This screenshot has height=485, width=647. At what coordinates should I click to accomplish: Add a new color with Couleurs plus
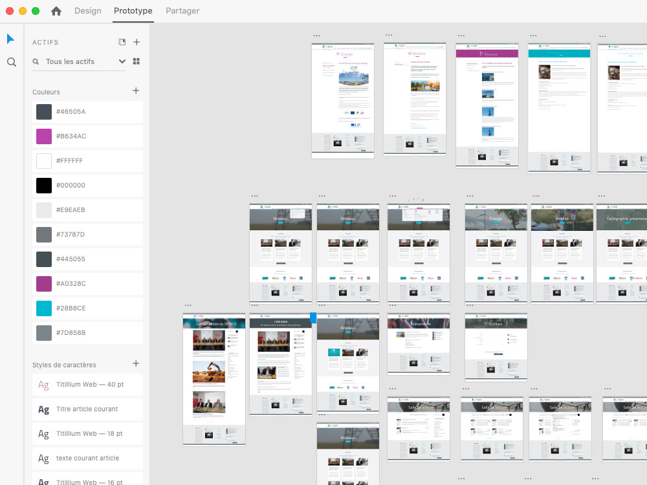[x=136, y=91]
